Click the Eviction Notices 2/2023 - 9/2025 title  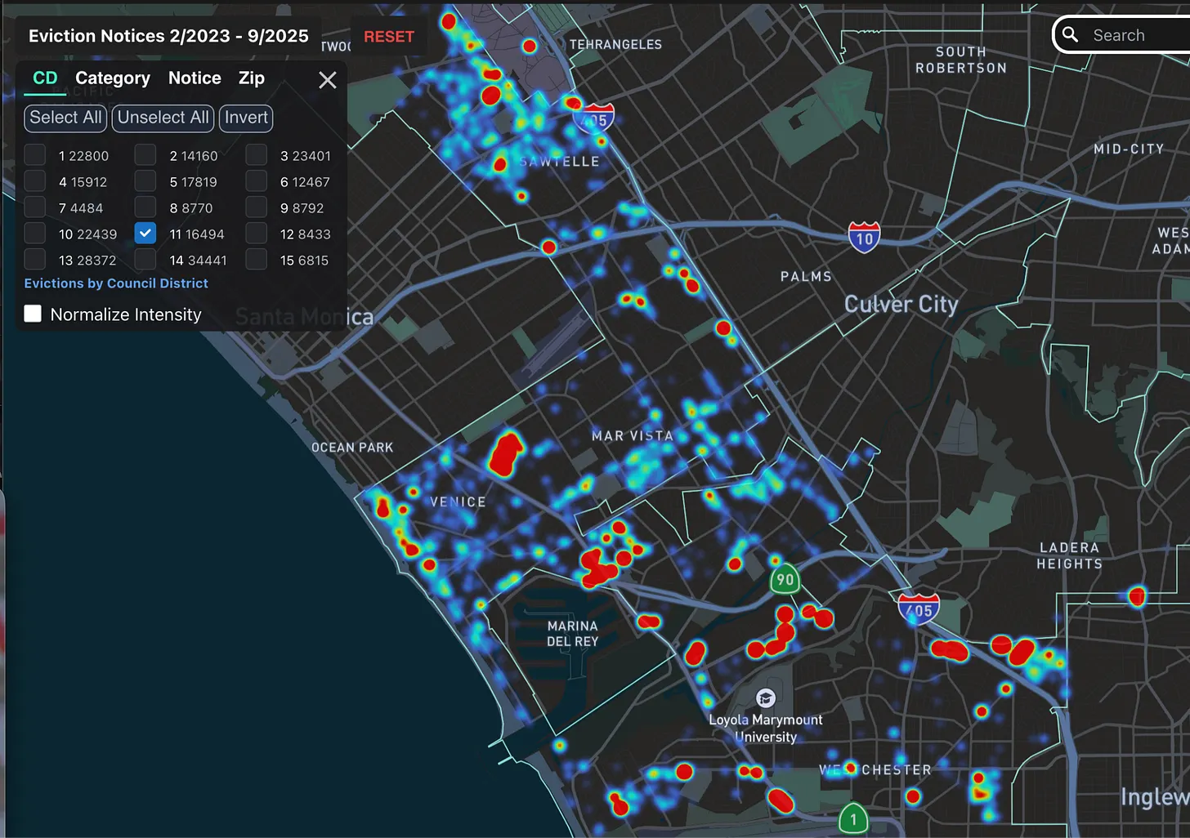click(168, 36)
